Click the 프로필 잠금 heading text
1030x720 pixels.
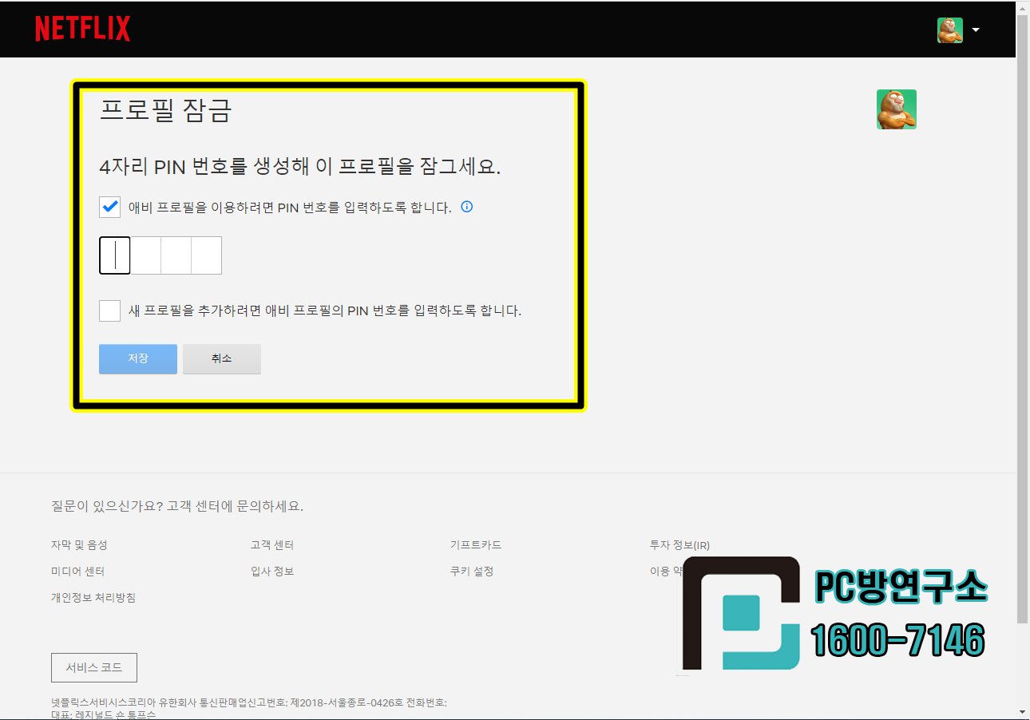(x=165, y=110)
